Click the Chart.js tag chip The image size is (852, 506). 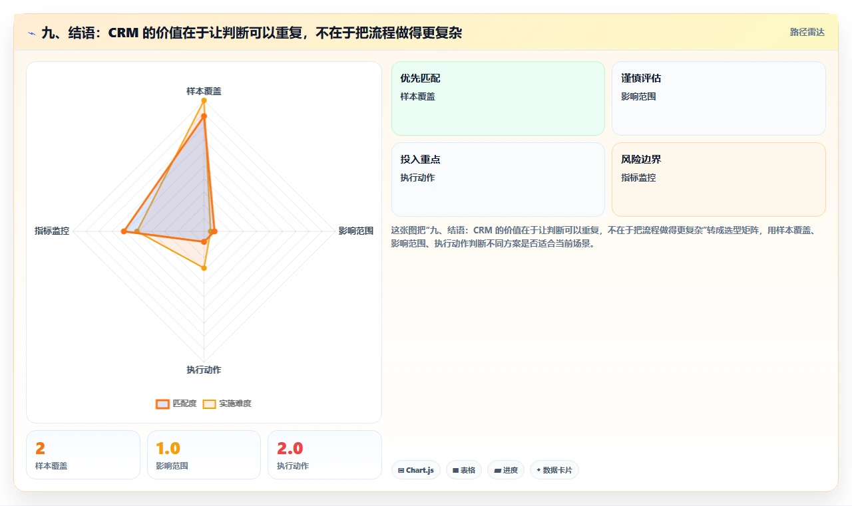pyautogui.click(x=416, y=470)
